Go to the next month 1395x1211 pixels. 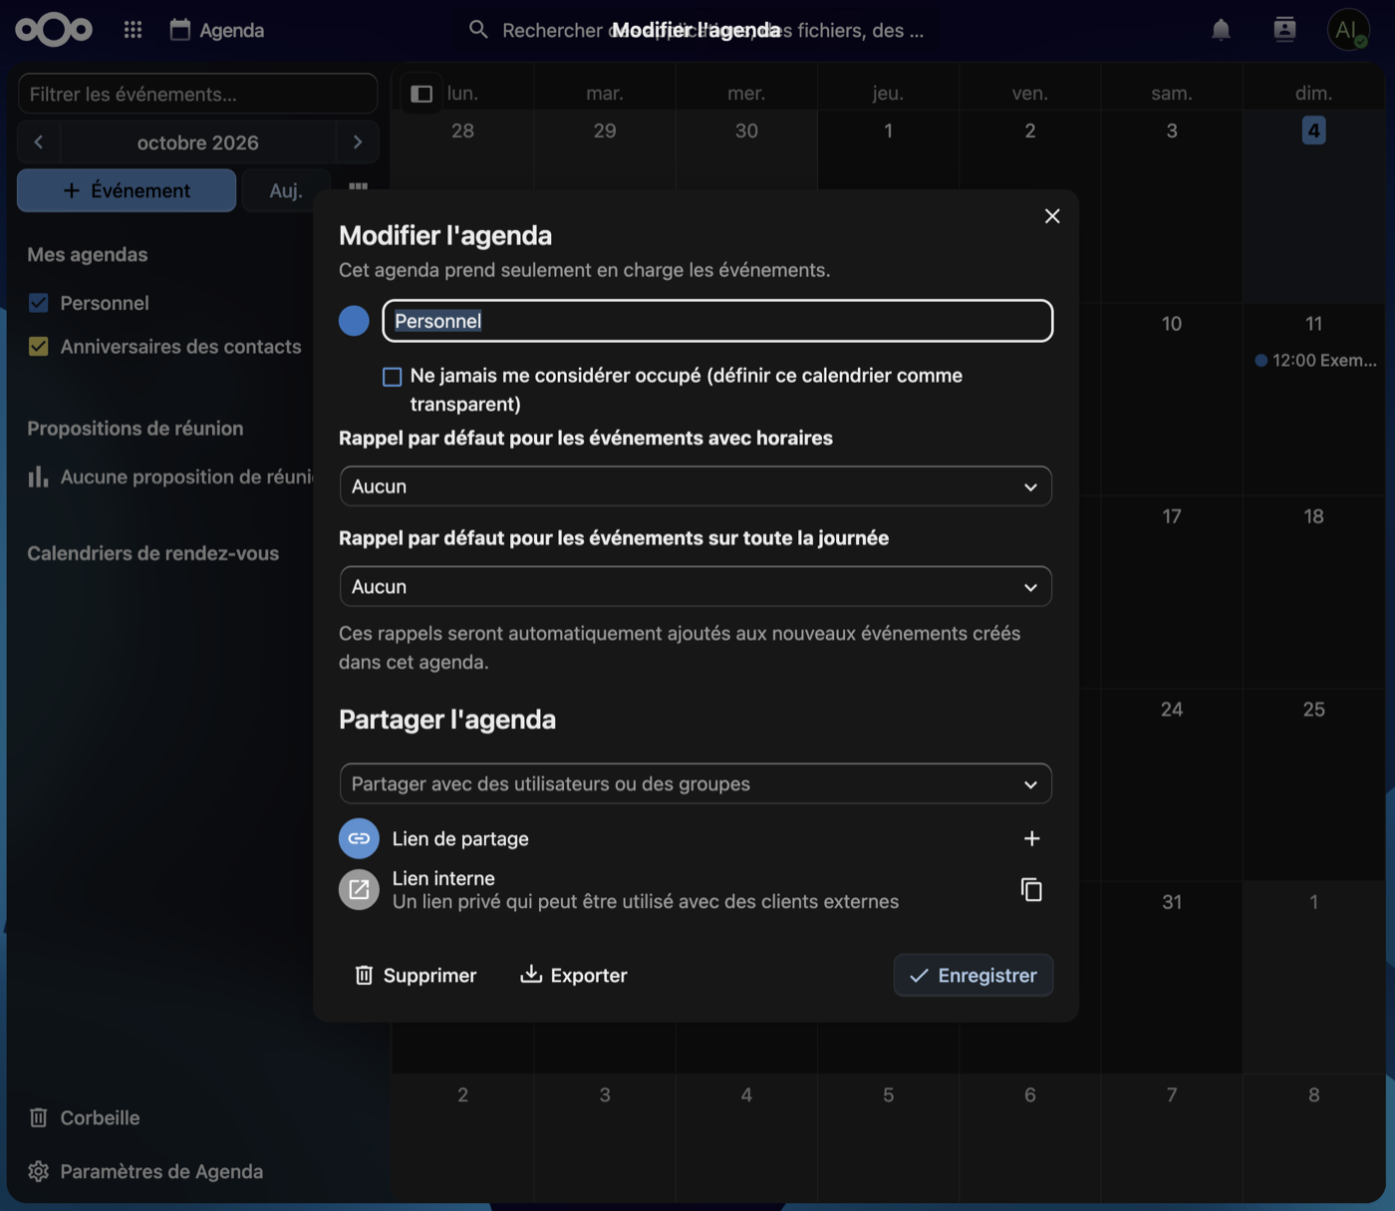357,143
